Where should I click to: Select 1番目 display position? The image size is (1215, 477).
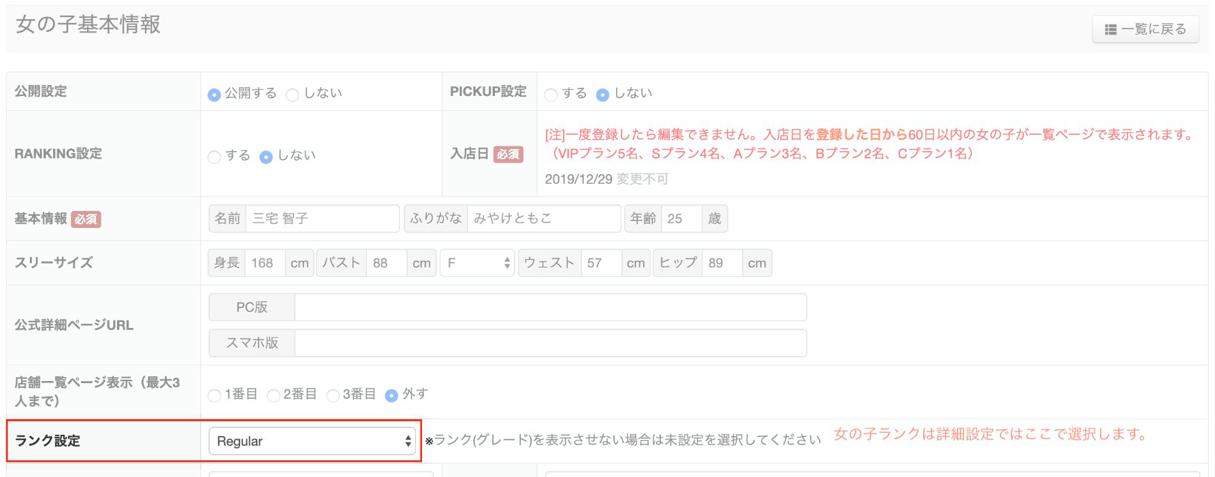point(214,395)
